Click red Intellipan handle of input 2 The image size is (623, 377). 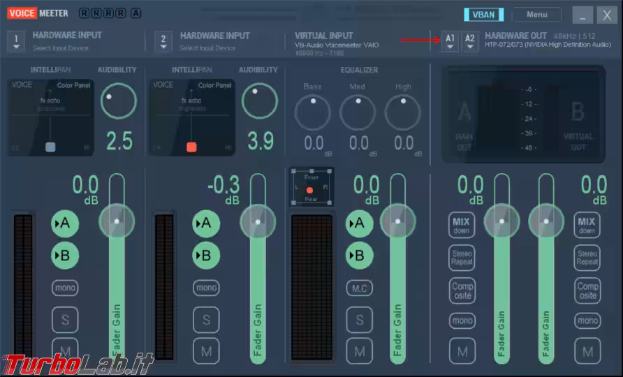[191, 147]
